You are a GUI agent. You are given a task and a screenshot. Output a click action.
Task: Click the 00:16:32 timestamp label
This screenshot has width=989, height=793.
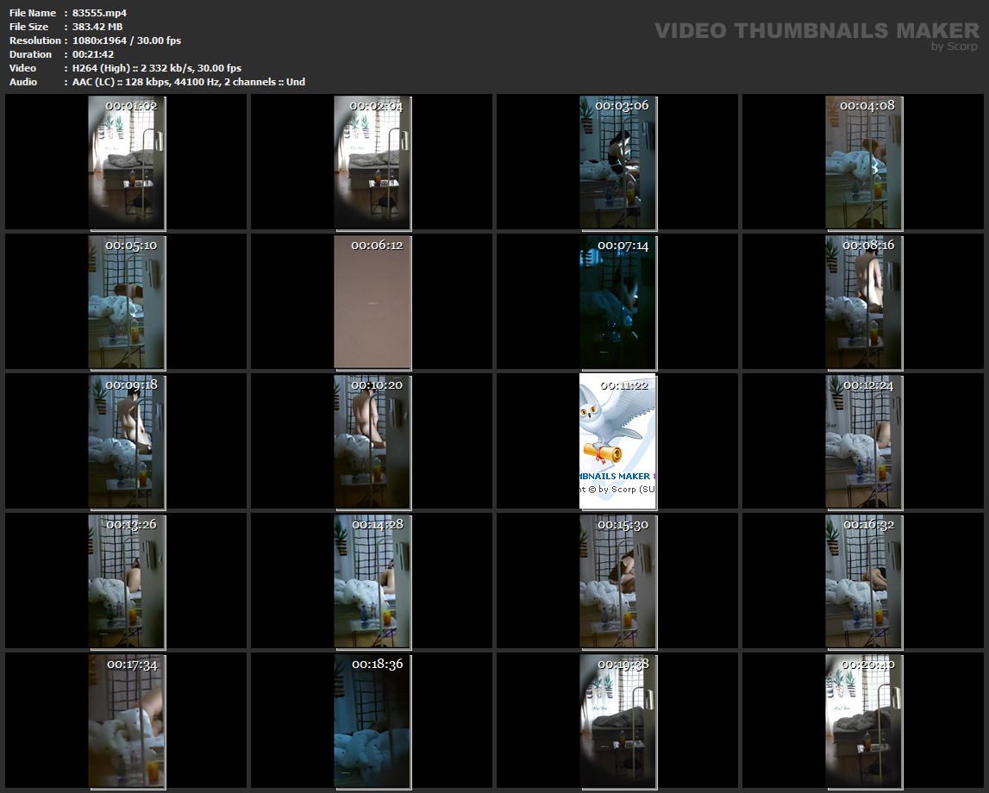click(868, 524)
